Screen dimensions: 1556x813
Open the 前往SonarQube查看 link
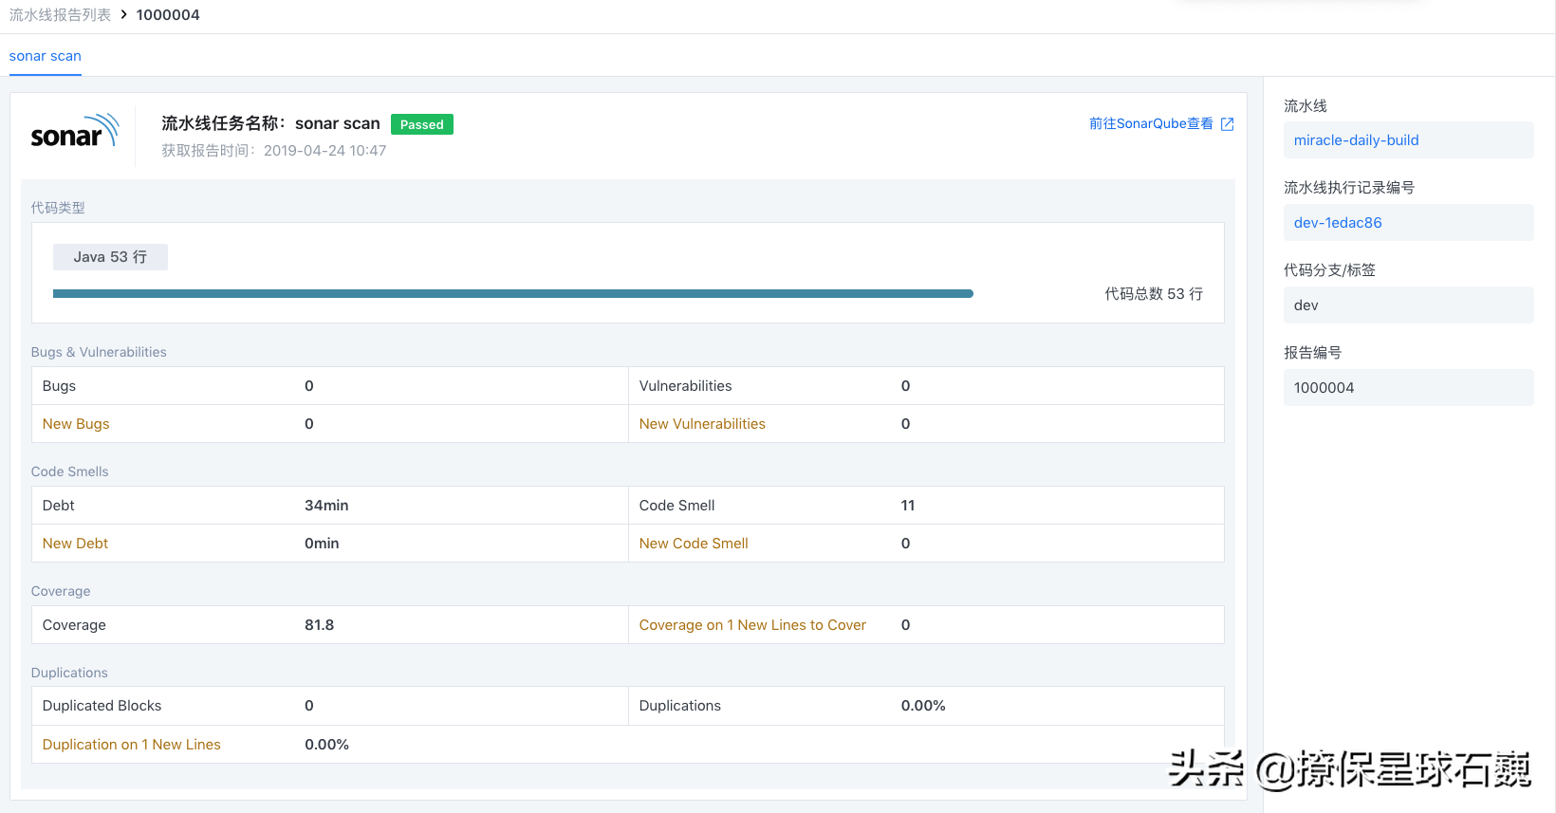coord(1150,124)
